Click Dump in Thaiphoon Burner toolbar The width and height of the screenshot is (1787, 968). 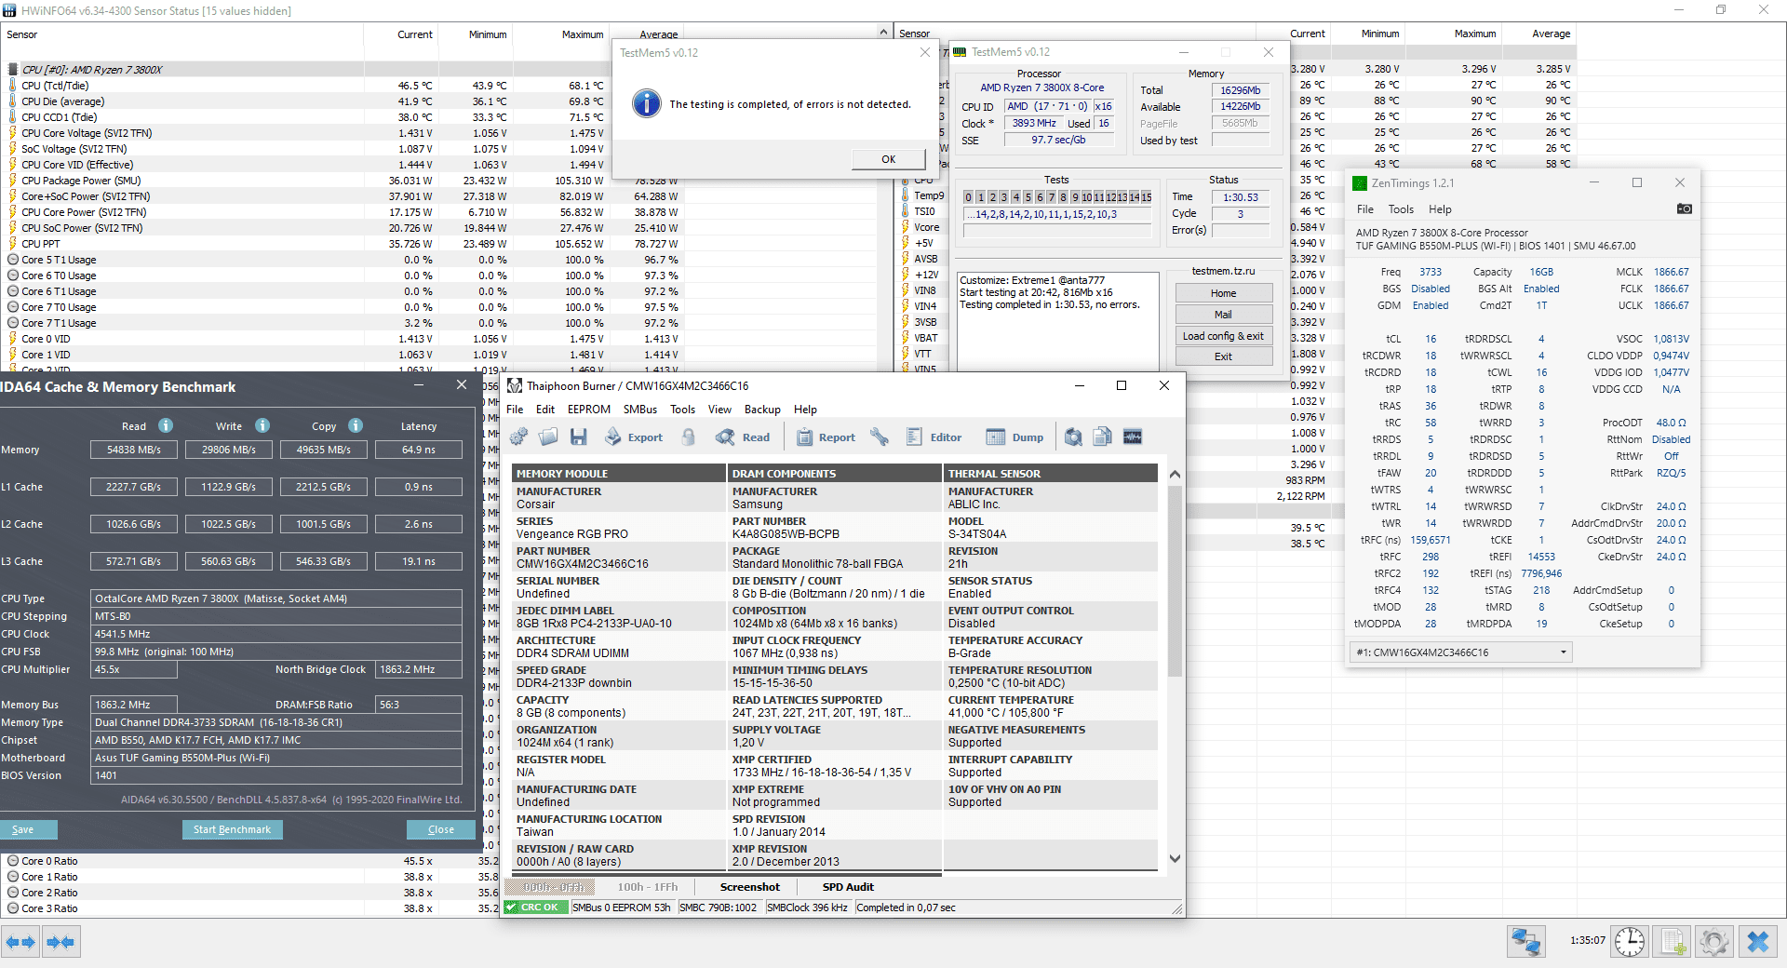pyautogui.click(x=1014, y=437)
